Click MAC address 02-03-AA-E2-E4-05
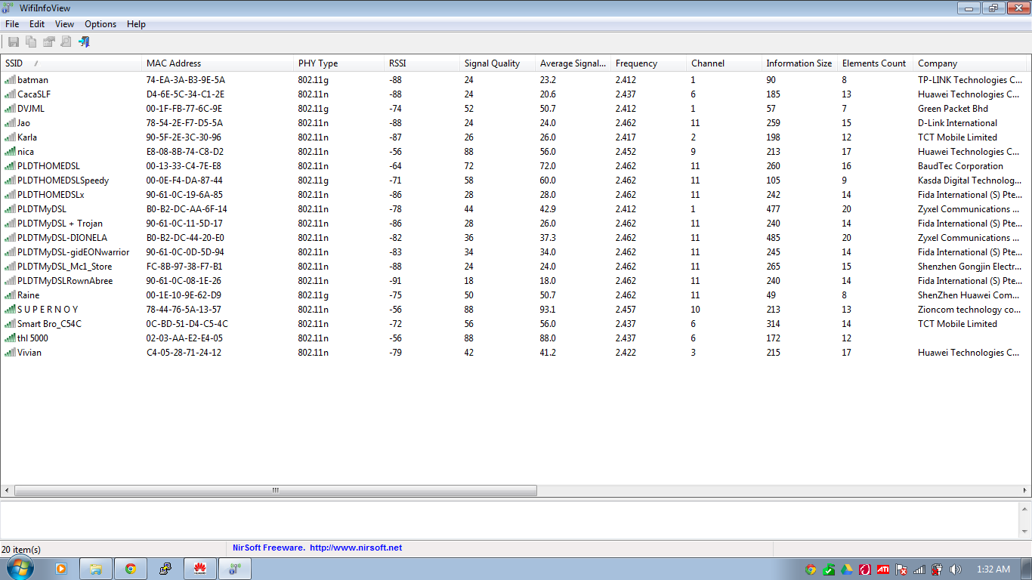The height and width of the screenshot is (580, 1032). pyautogui.click(x=185, y=338)
